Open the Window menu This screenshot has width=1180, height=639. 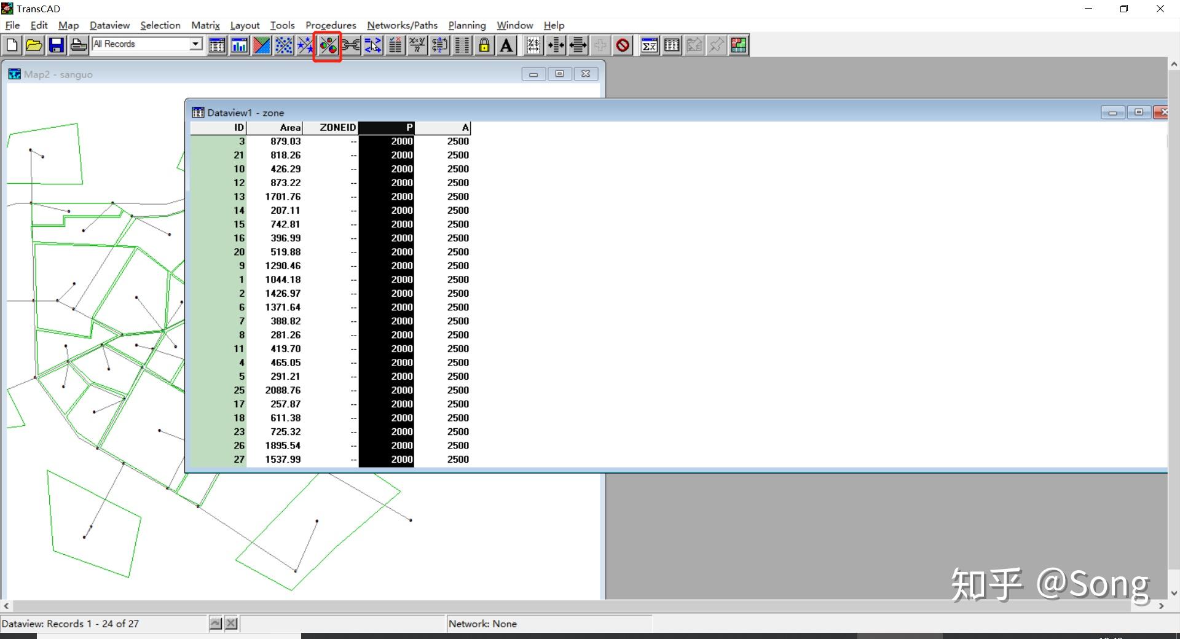point(514,25)
